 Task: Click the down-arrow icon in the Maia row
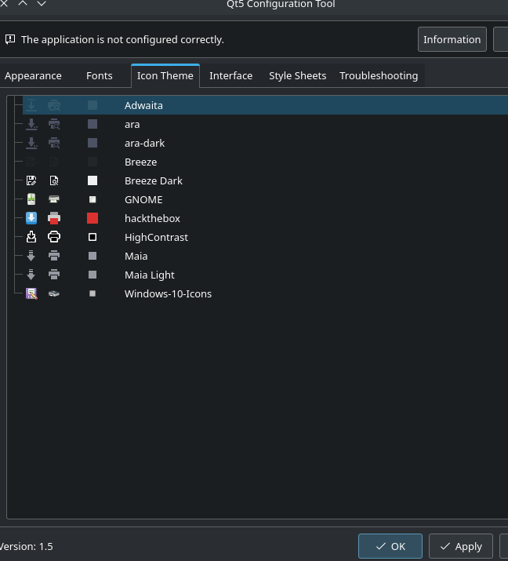coord(31,256)
